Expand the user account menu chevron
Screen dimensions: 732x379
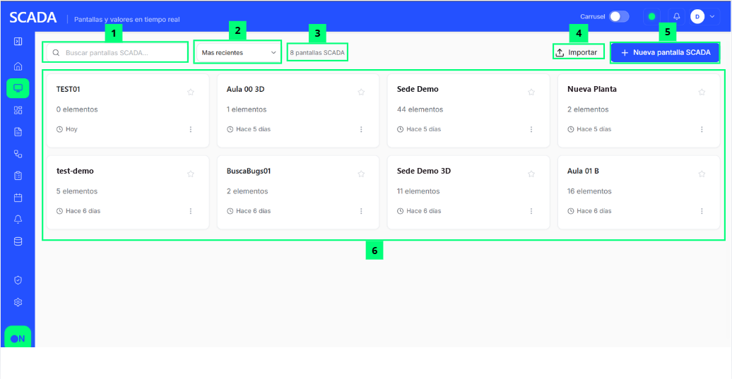pyautogui.click(x=712, y=16)
